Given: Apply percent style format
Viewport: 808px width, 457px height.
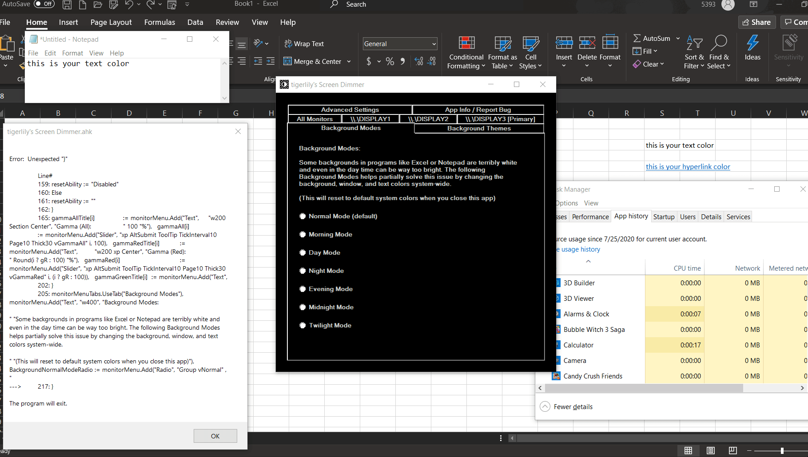Looking at the screenshot, I should [x=390, y=61].
